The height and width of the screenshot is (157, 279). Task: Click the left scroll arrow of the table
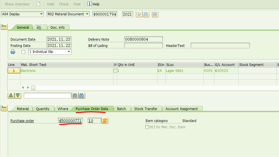pyautogui.click(x=23, y=88)
